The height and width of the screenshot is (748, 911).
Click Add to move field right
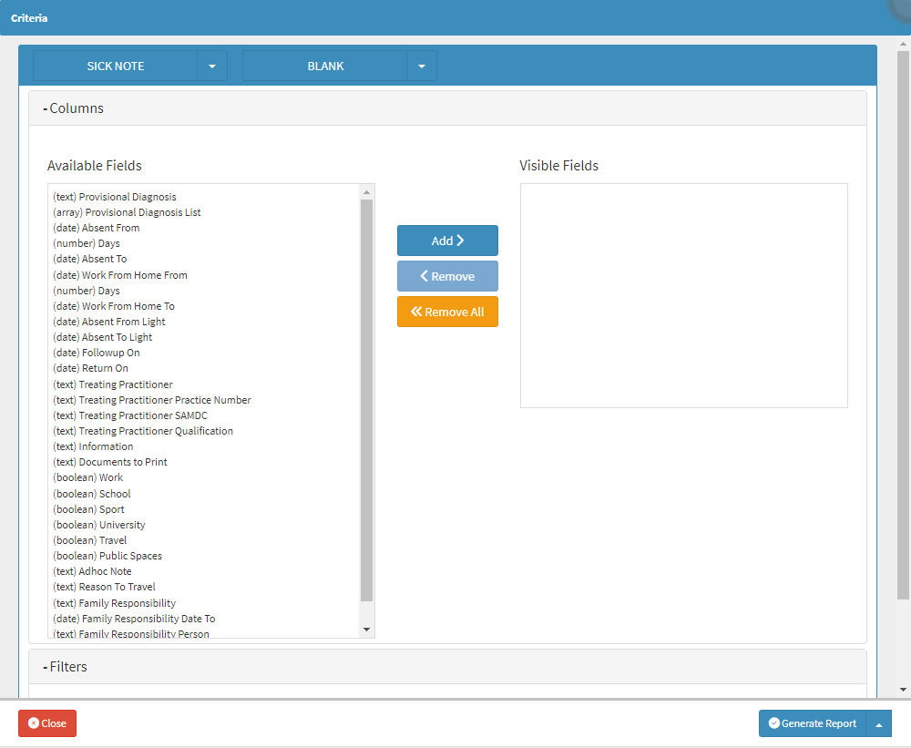pos(447,241)
